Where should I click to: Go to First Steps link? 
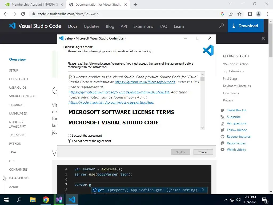(x=230, y=78)
